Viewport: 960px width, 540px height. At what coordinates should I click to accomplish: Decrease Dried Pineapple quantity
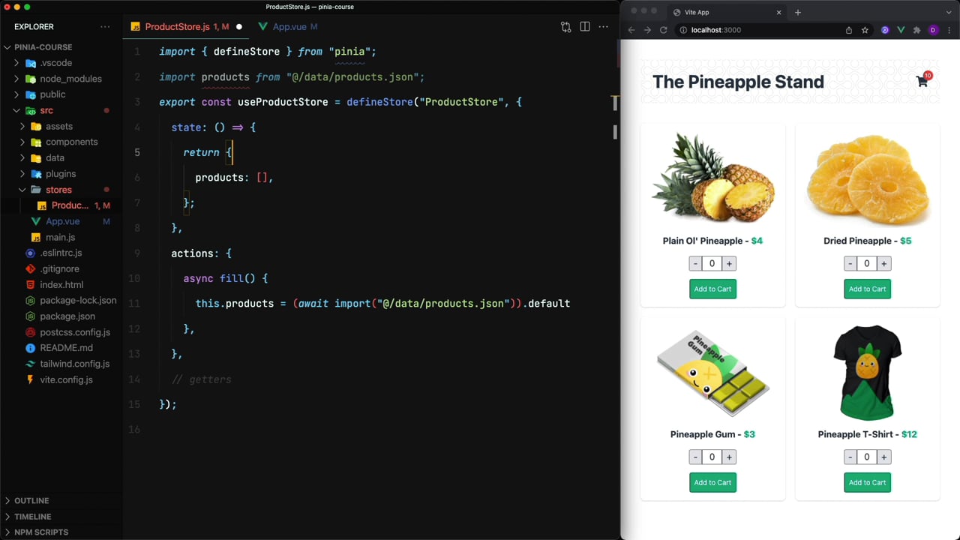coord(850,263)
